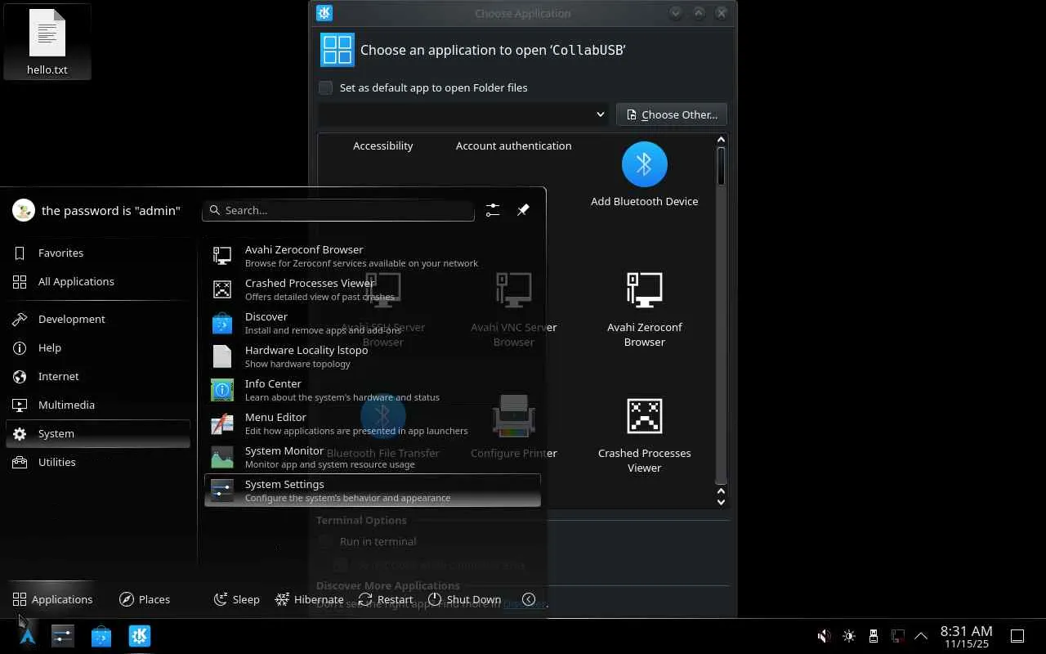The width and height of the screenshot is (1046, 654).
Task: Click the show desktop icon in panel
Action: (1017, 636)
